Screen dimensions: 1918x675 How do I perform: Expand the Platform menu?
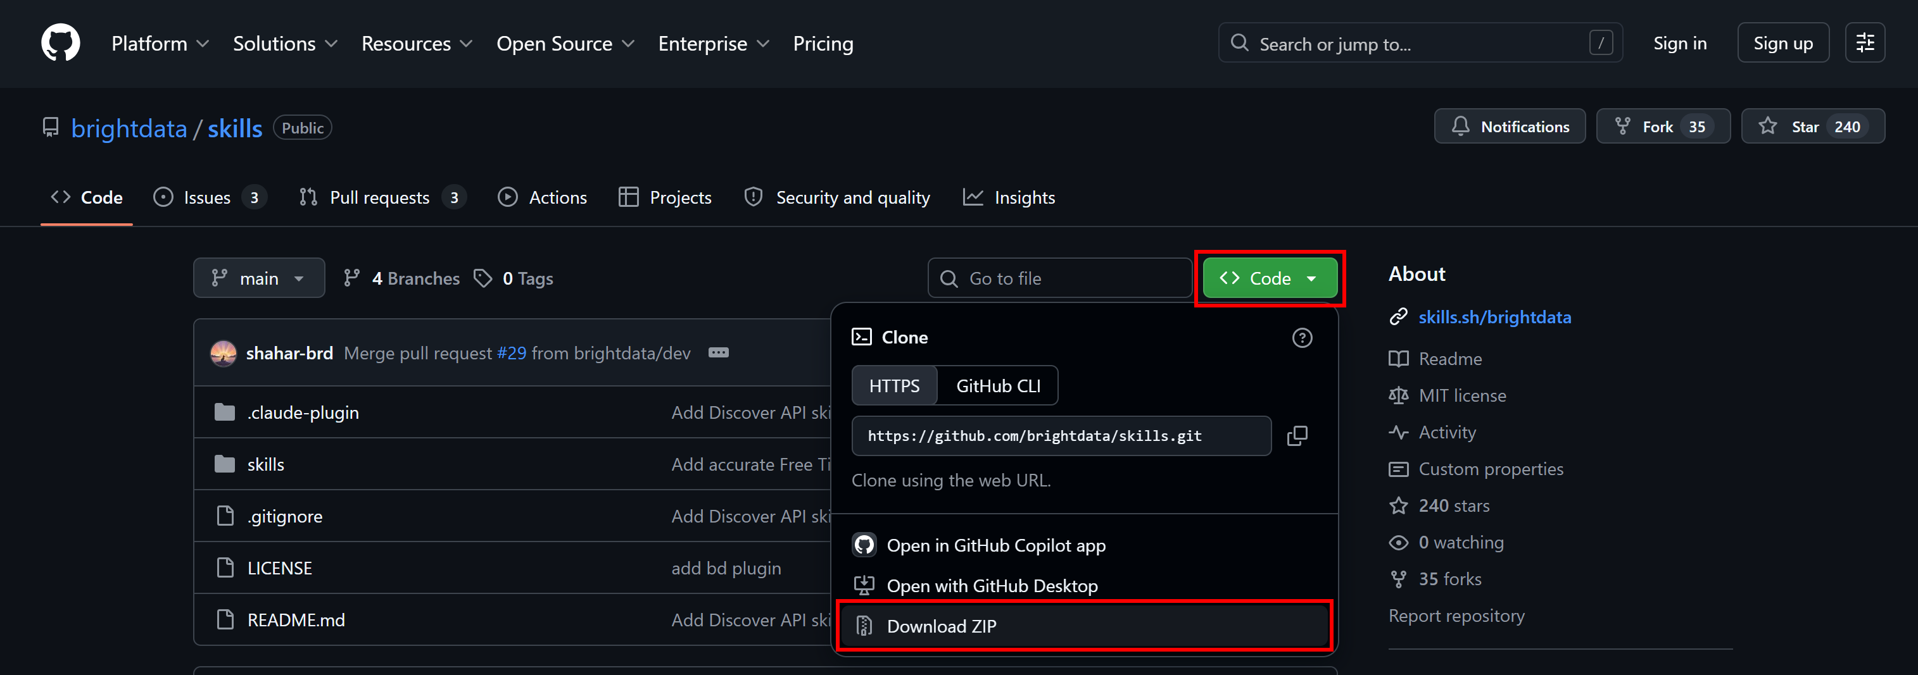pyautogui.click(x=160, y=43)
